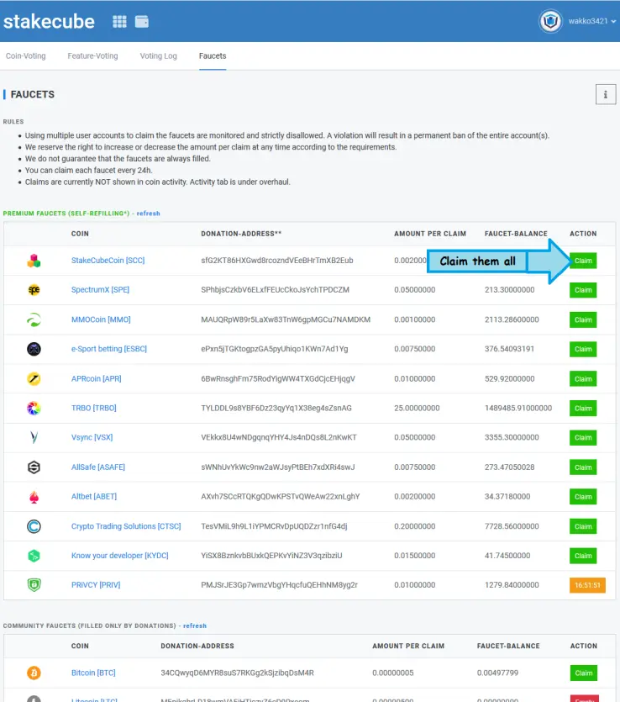Switch to the Coin-Voting tab
Screen dimensions: 620x702
click(x=25, y=56)
